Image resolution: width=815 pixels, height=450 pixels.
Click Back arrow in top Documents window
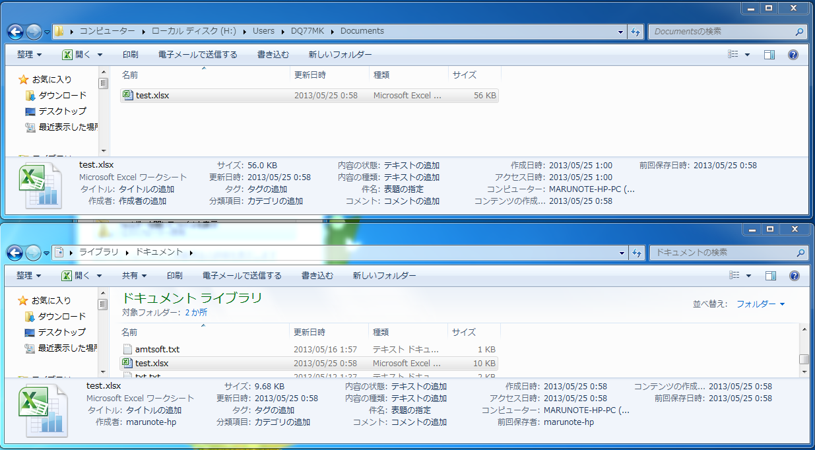16,32
